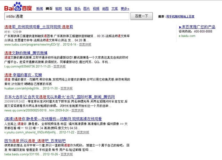
Task: Open the 因为遇建 所以遇建 百度贴吧 result
Action: pos(35,141)
